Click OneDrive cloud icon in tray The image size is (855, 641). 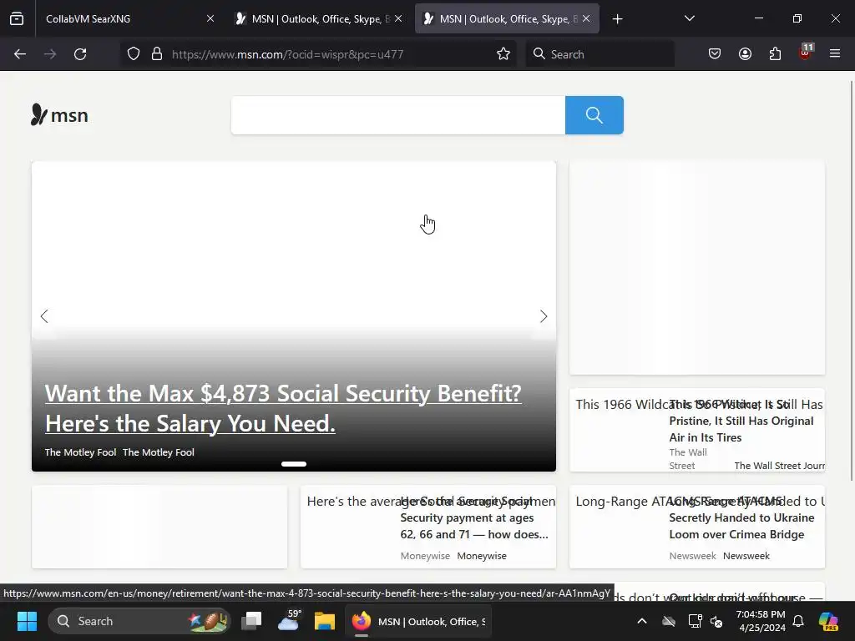pos(669,621)
